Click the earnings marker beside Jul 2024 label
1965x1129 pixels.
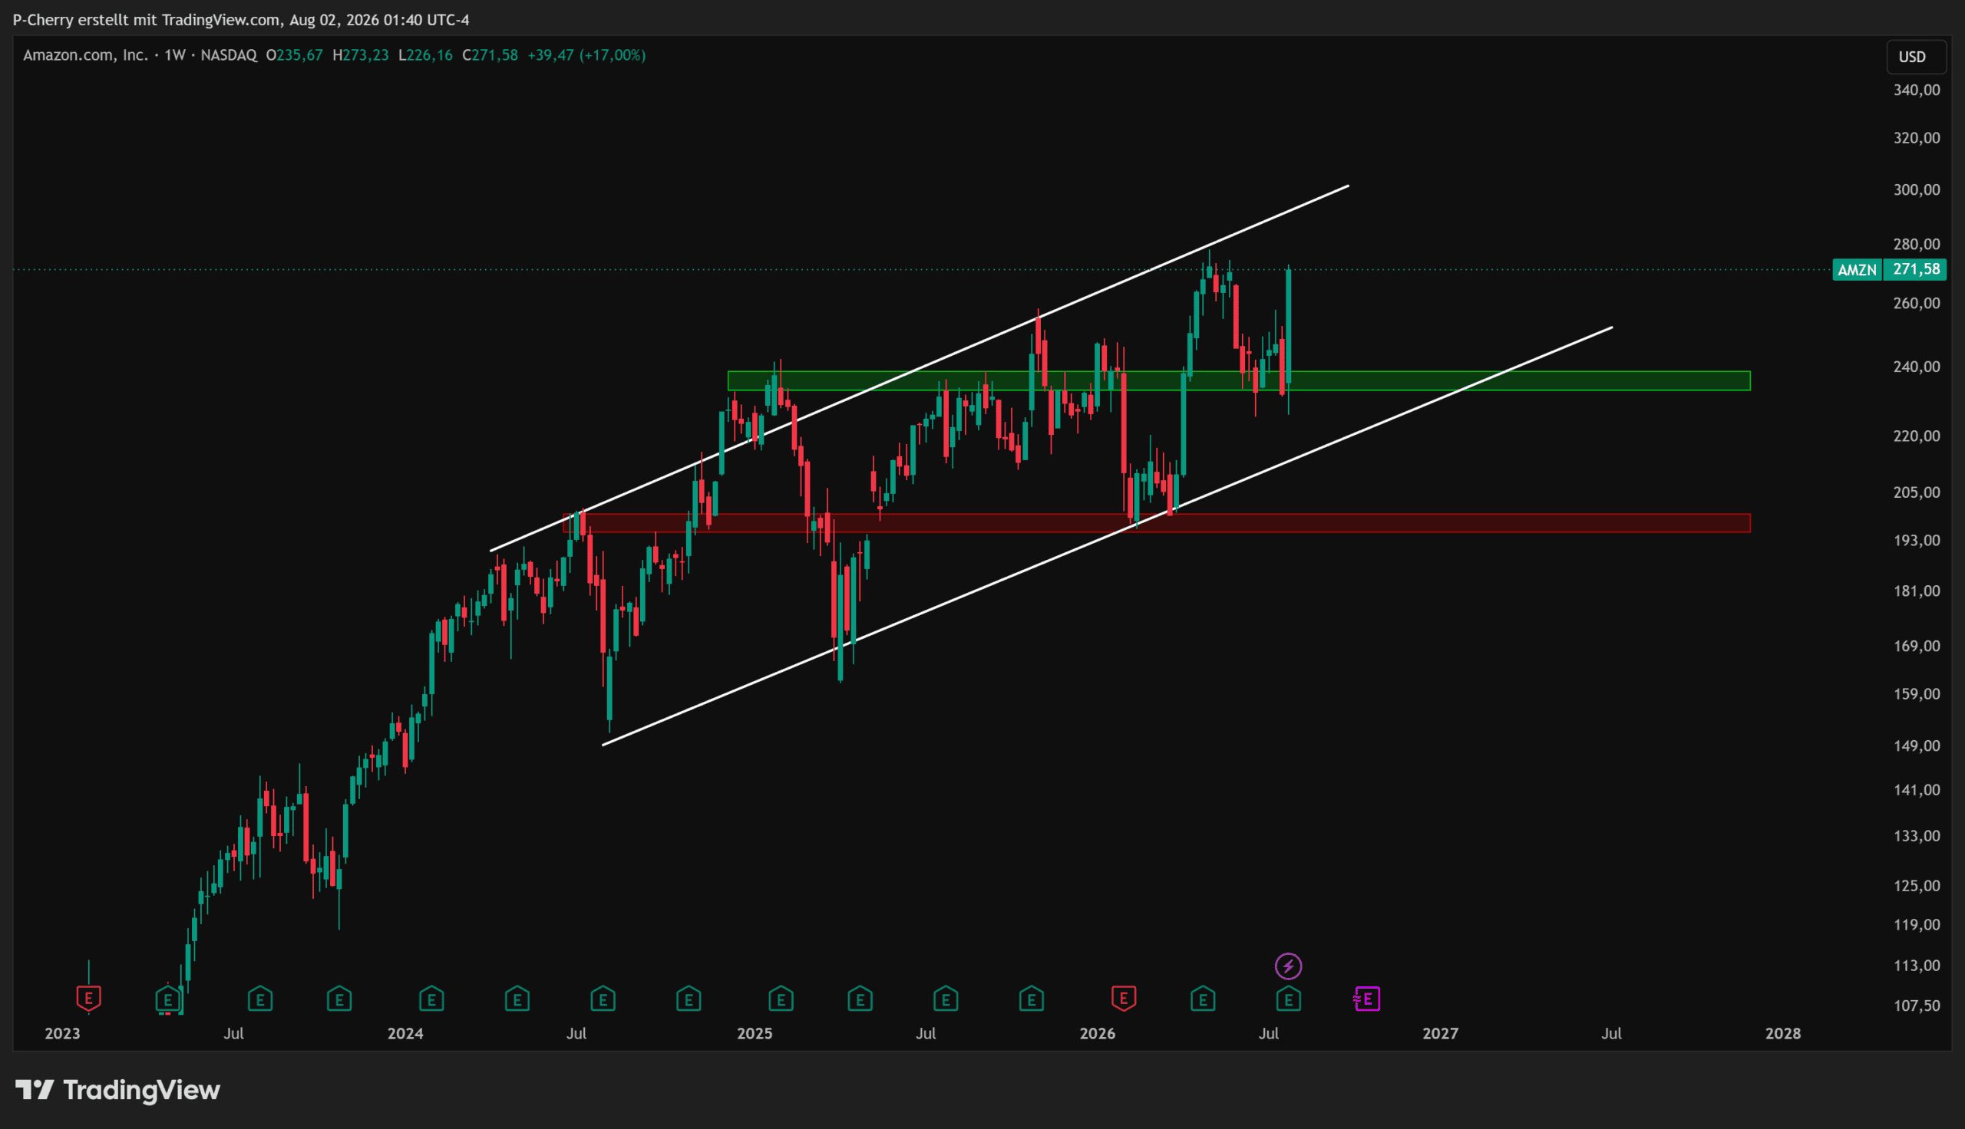(x=603, y=999)
